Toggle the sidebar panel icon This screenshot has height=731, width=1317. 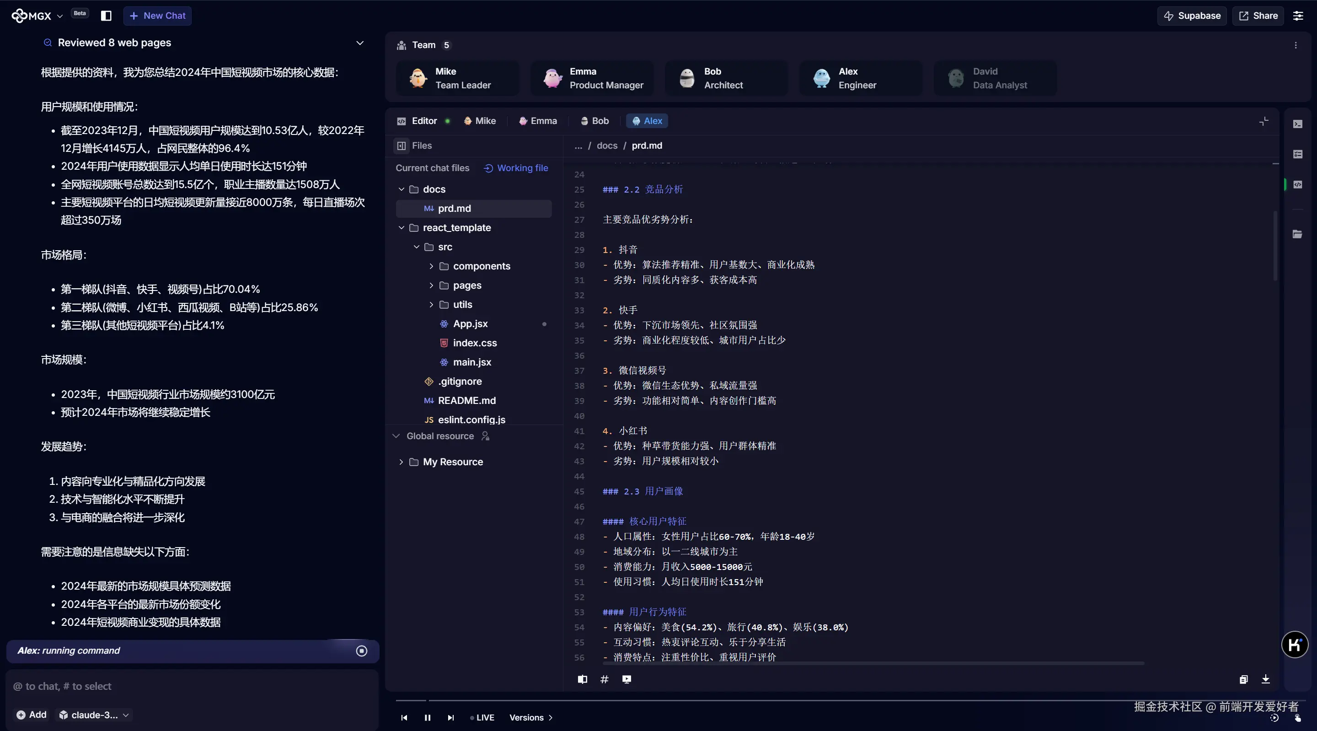[x=107, y=16]
